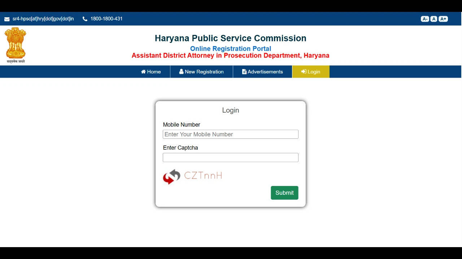Click the Enter Captcha label

180,148
